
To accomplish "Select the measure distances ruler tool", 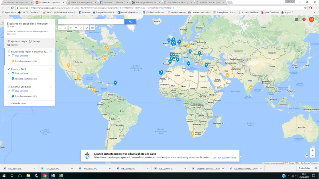I will click(x=92, y=28).
